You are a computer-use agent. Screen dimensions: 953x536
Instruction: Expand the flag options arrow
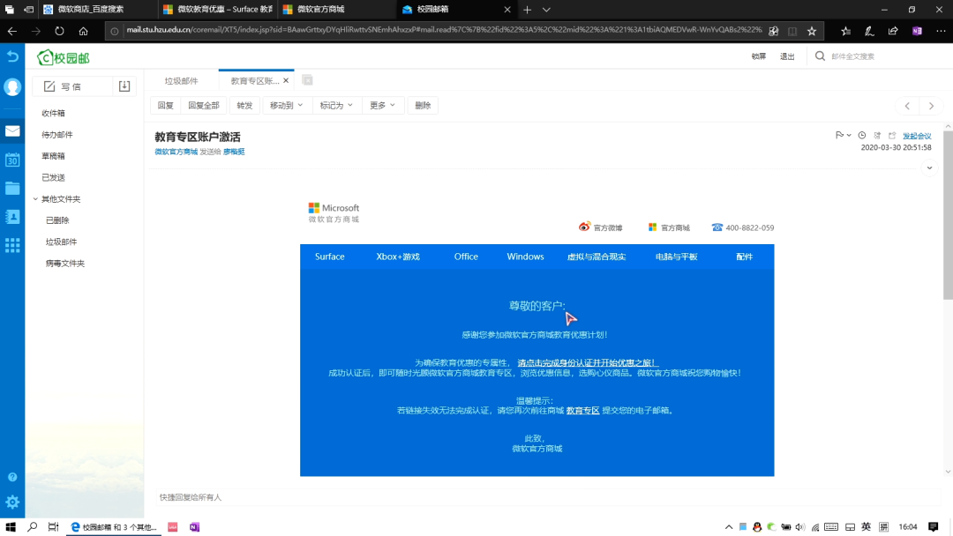click(849, 136)
